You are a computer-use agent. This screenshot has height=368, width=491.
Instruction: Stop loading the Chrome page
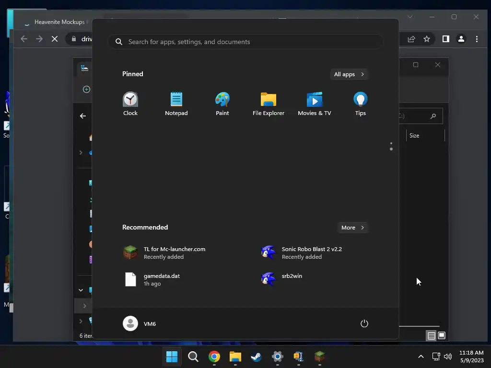click(55, 39)
